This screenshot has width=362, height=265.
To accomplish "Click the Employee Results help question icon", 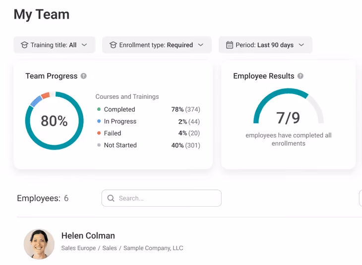I will 301,76.
